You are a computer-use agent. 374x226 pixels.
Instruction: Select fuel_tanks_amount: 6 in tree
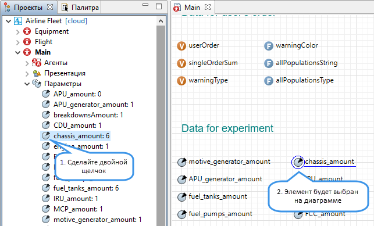point(86,188)
